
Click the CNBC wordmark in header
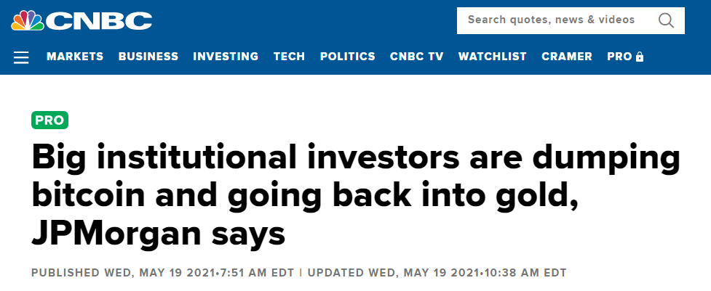coord(98,21)
